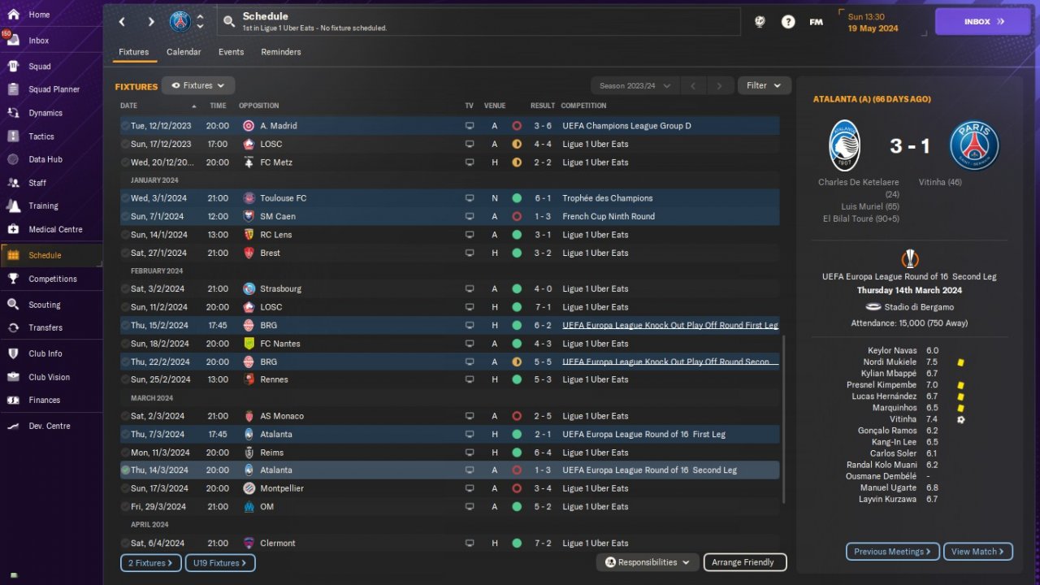Open the Data Hub sidebar icon
This screenshot has height=585, width=1040.
14,159
